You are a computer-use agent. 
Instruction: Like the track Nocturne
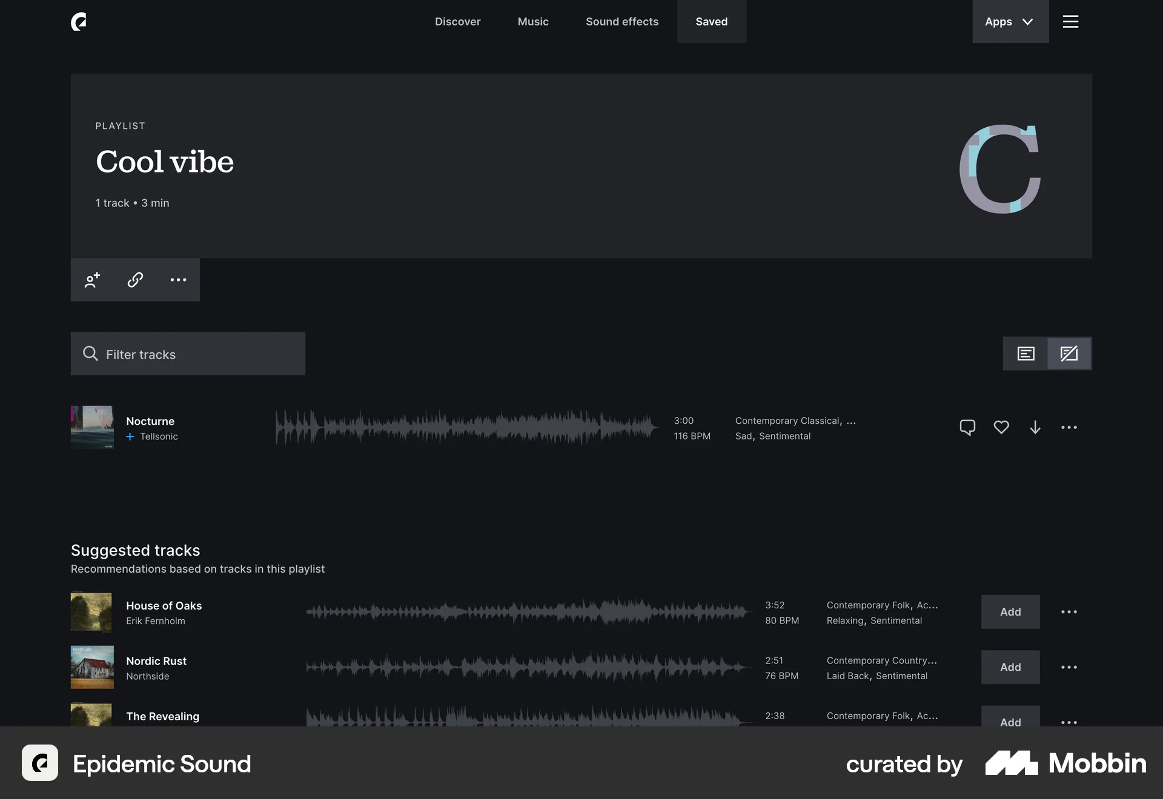click(1001, 427)
